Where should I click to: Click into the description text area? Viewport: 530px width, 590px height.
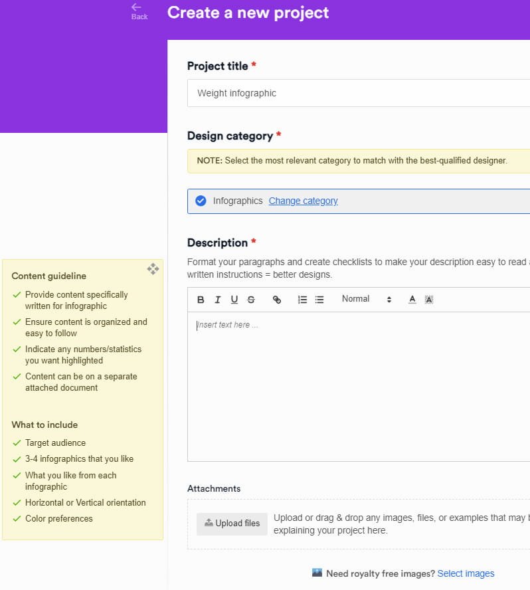point(359,387)
